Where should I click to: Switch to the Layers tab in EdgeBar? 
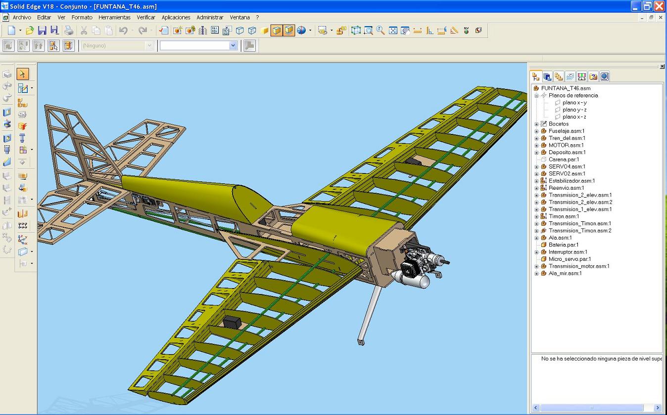tap(570, 77)
